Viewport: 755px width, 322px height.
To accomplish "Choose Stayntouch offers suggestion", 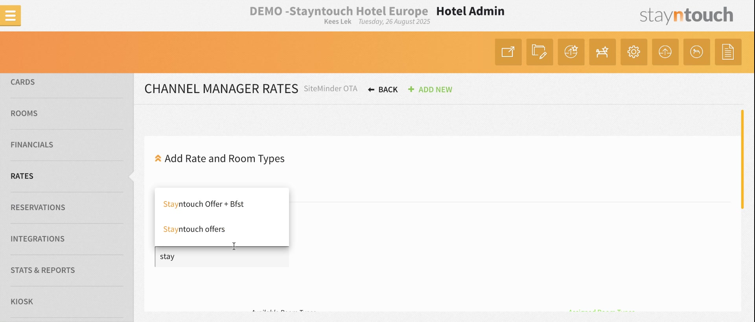I will (x=222, y=229).
